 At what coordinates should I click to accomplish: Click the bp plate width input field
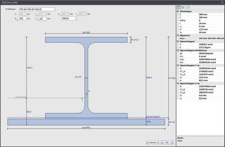(x=23, y=18)
